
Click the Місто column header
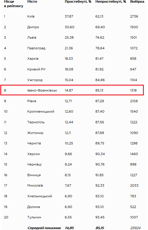[x=32, y=2]
